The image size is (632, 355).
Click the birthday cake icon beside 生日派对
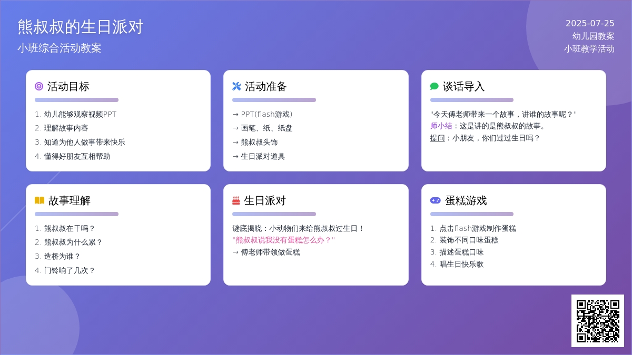click(x=236, y=200)
